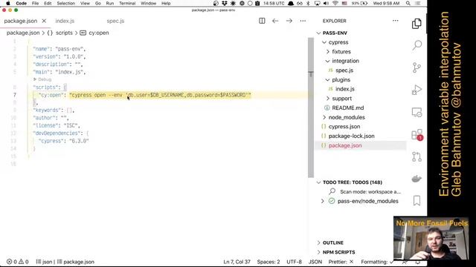The width and height of the screenshot is (476, 267).
Task: Open the Bookmarks activity icon
Action: click(x=416, y=201)
